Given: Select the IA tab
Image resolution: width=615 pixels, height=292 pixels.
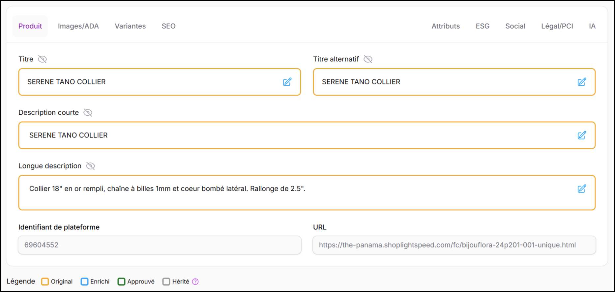Looking at the screenshot, I should coord(592,26).
